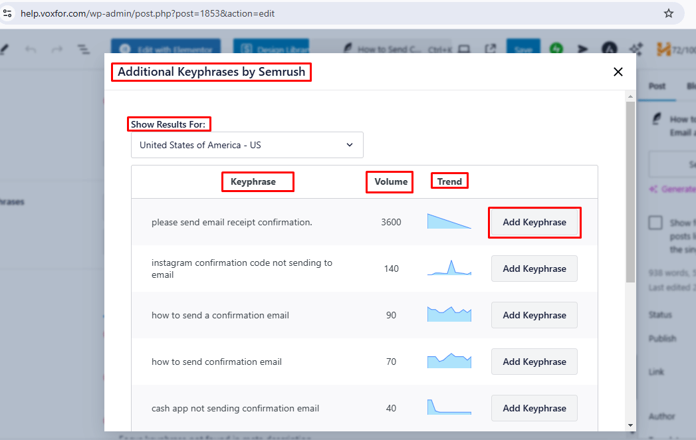Open the view post external link icon
Viewport: 696px width, 440px height.
click(x=491, y=49)
